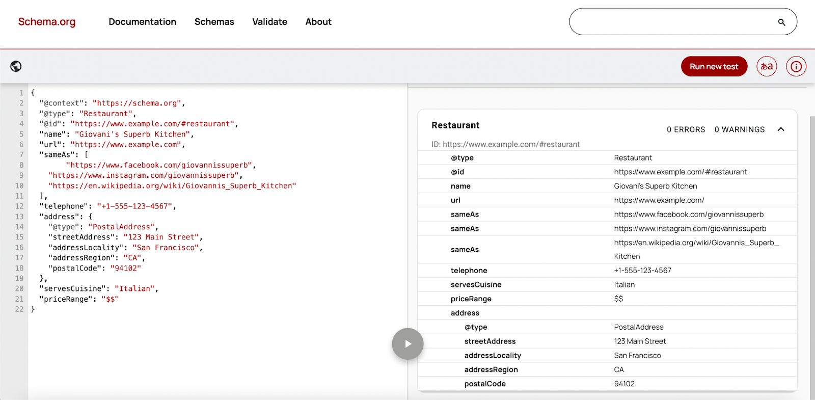Click "Restaurant" string on code line 3

(106, 114)
